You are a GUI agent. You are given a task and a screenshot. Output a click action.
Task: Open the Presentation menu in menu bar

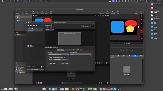(x=24, y=1)
